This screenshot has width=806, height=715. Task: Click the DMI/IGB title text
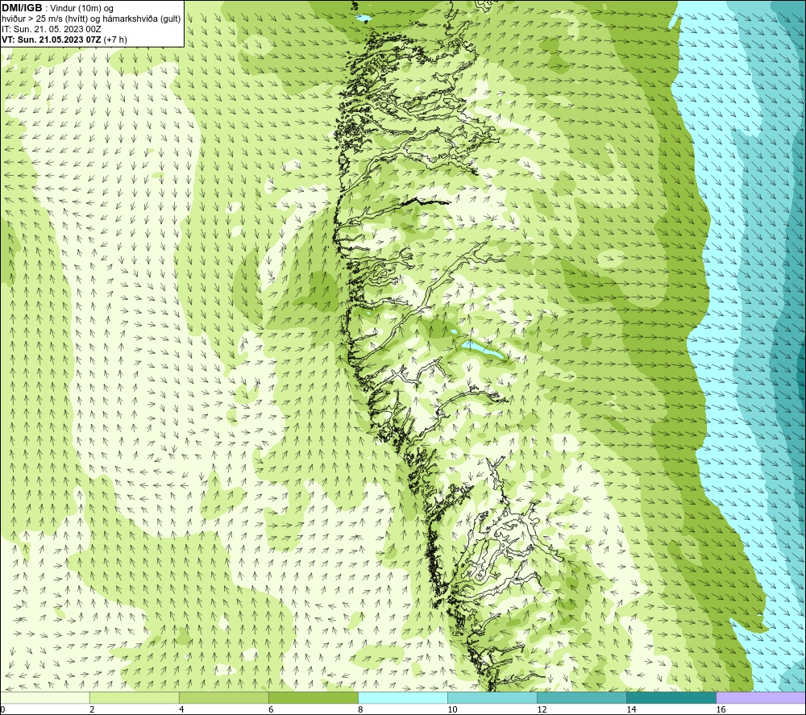point(22,8)
